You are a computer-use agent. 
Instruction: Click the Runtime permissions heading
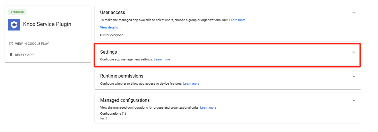click(122, 76)
